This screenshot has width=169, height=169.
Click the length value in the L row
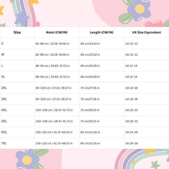[x=90, y=66]
